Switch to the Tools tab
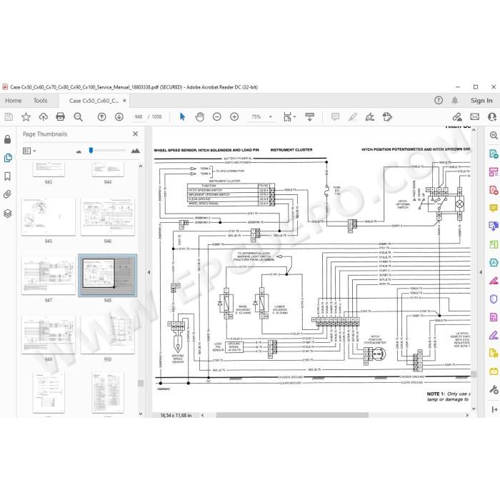 [x=40, y=101]
